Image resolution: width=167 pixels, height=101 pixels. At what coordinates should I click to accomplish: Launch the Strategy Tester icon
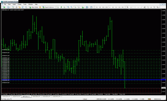tap(26, 7)
